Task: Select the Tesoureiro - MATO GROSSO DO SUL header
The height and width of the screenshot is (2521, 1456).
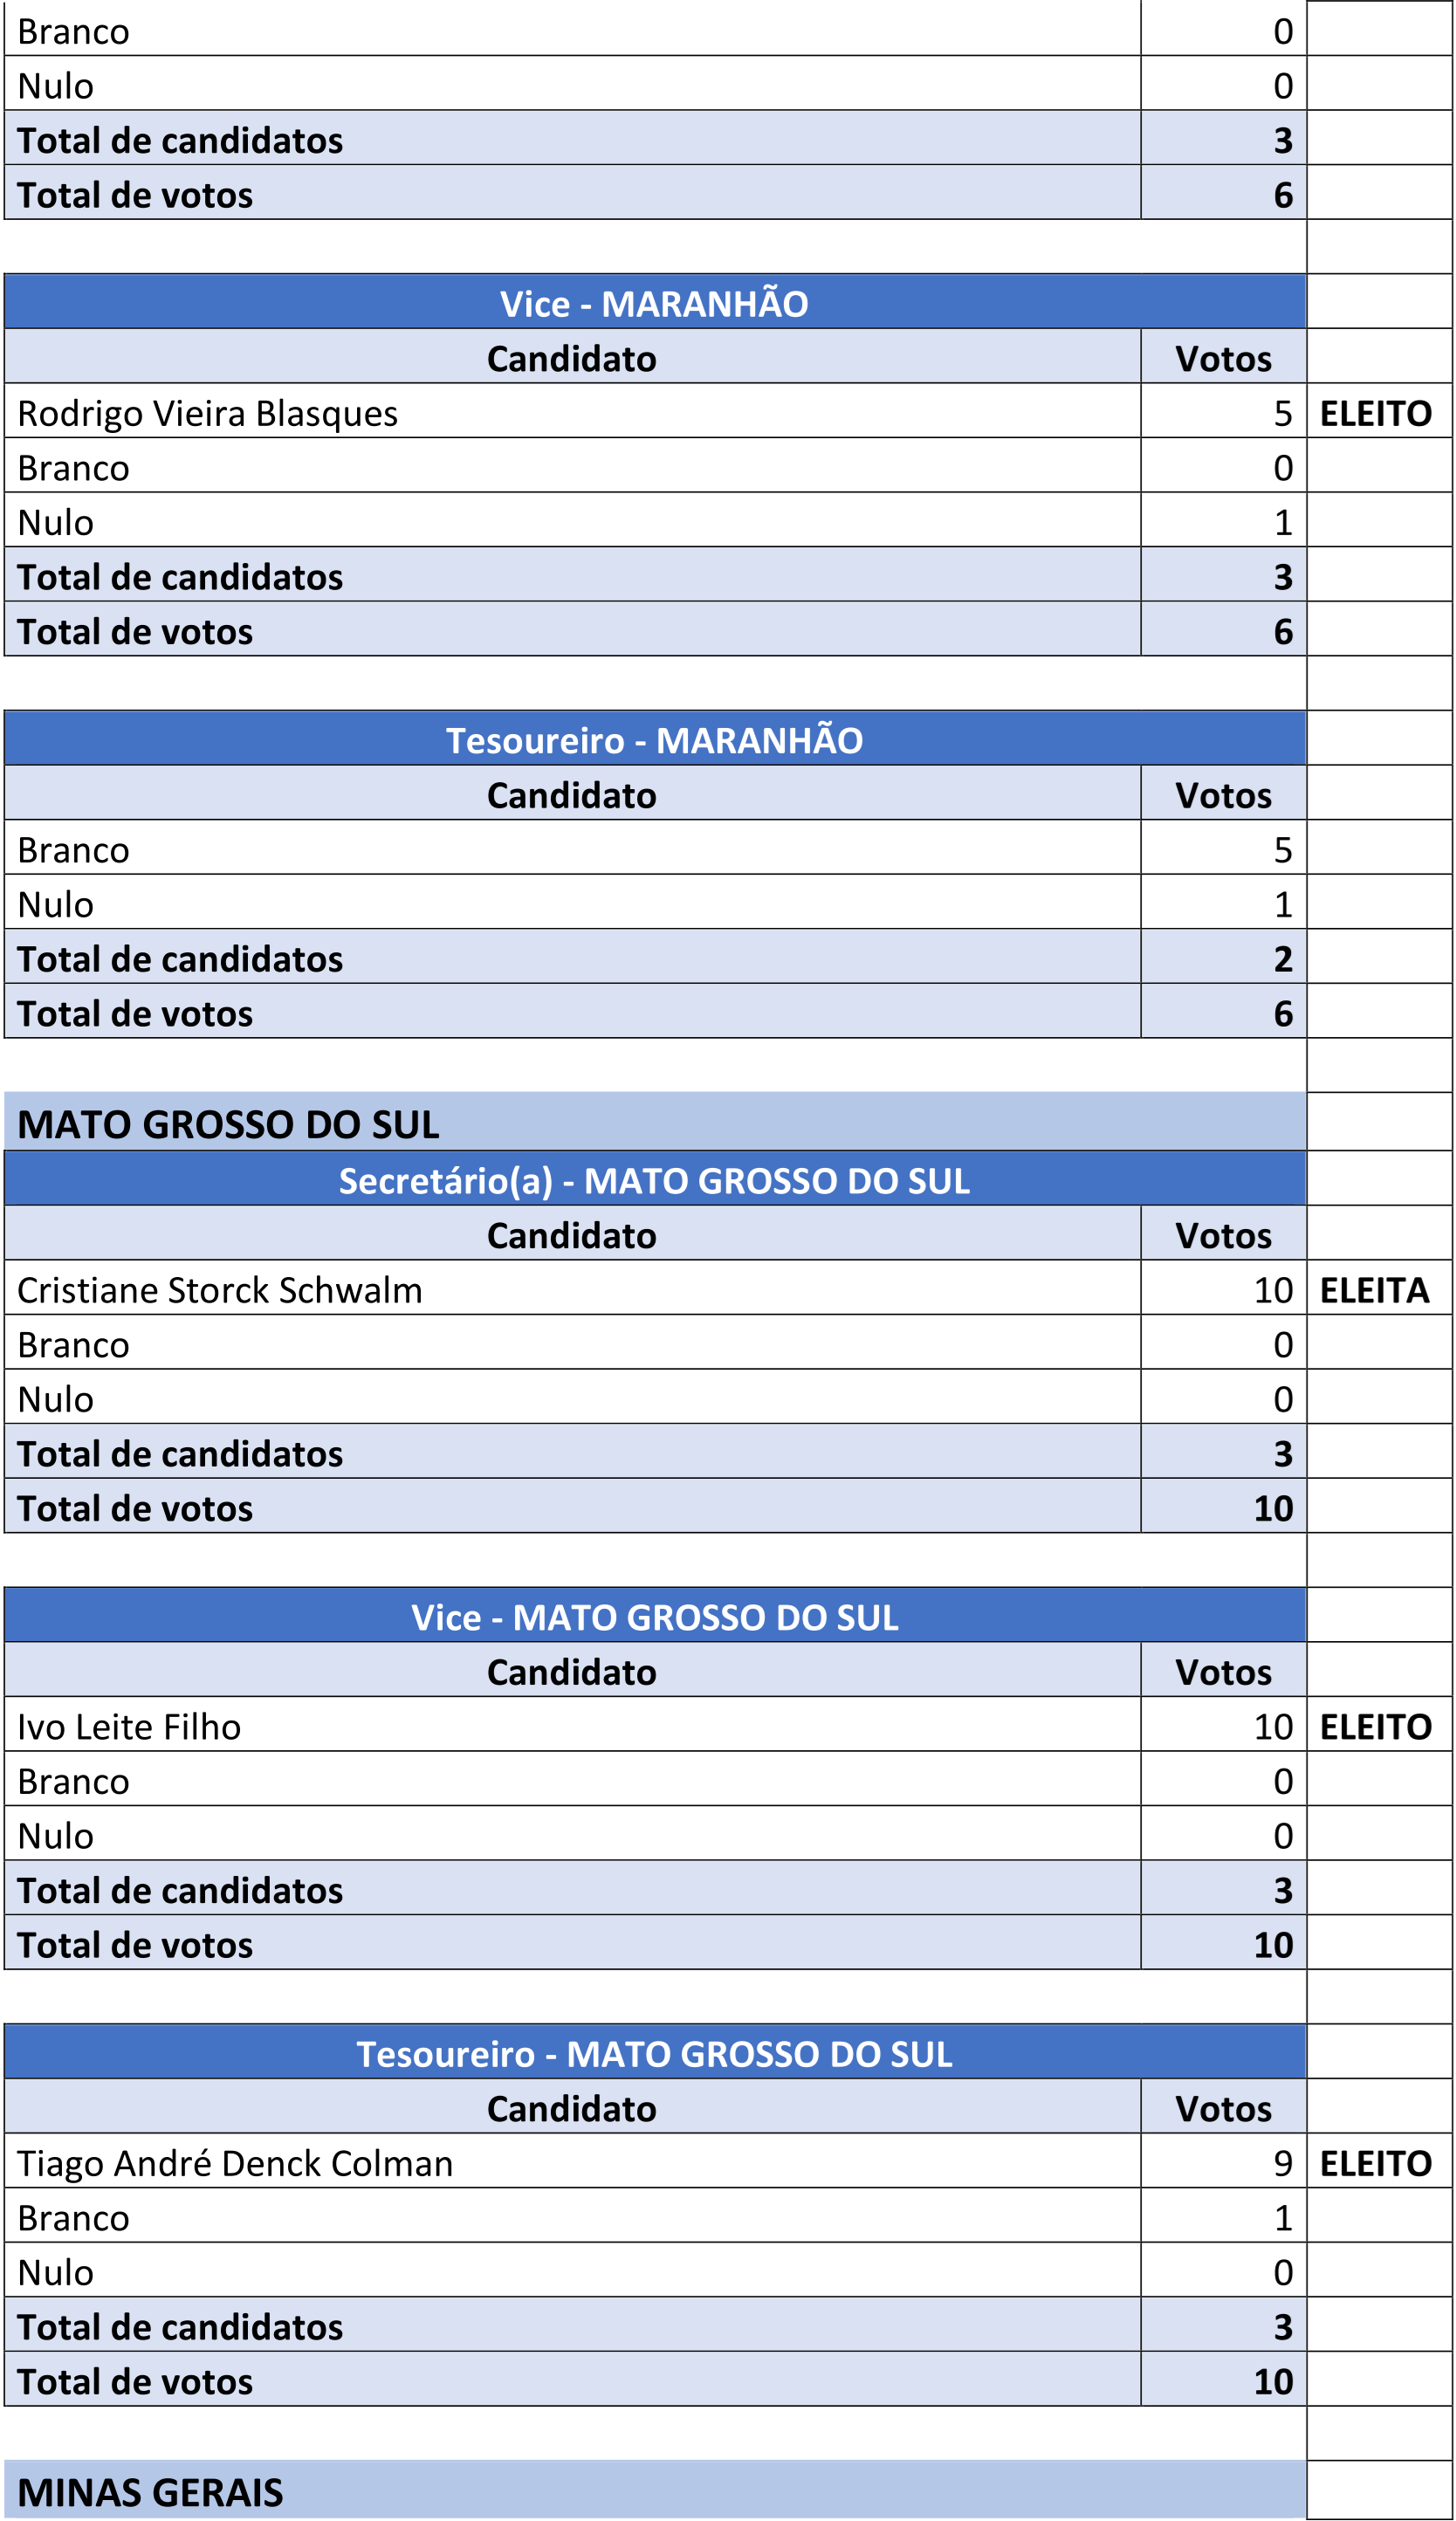Action: pos(654,2054)
